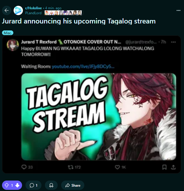The image size is (184, 191).
Task: Open the r/Hololive community link
Action: (34, 8)
